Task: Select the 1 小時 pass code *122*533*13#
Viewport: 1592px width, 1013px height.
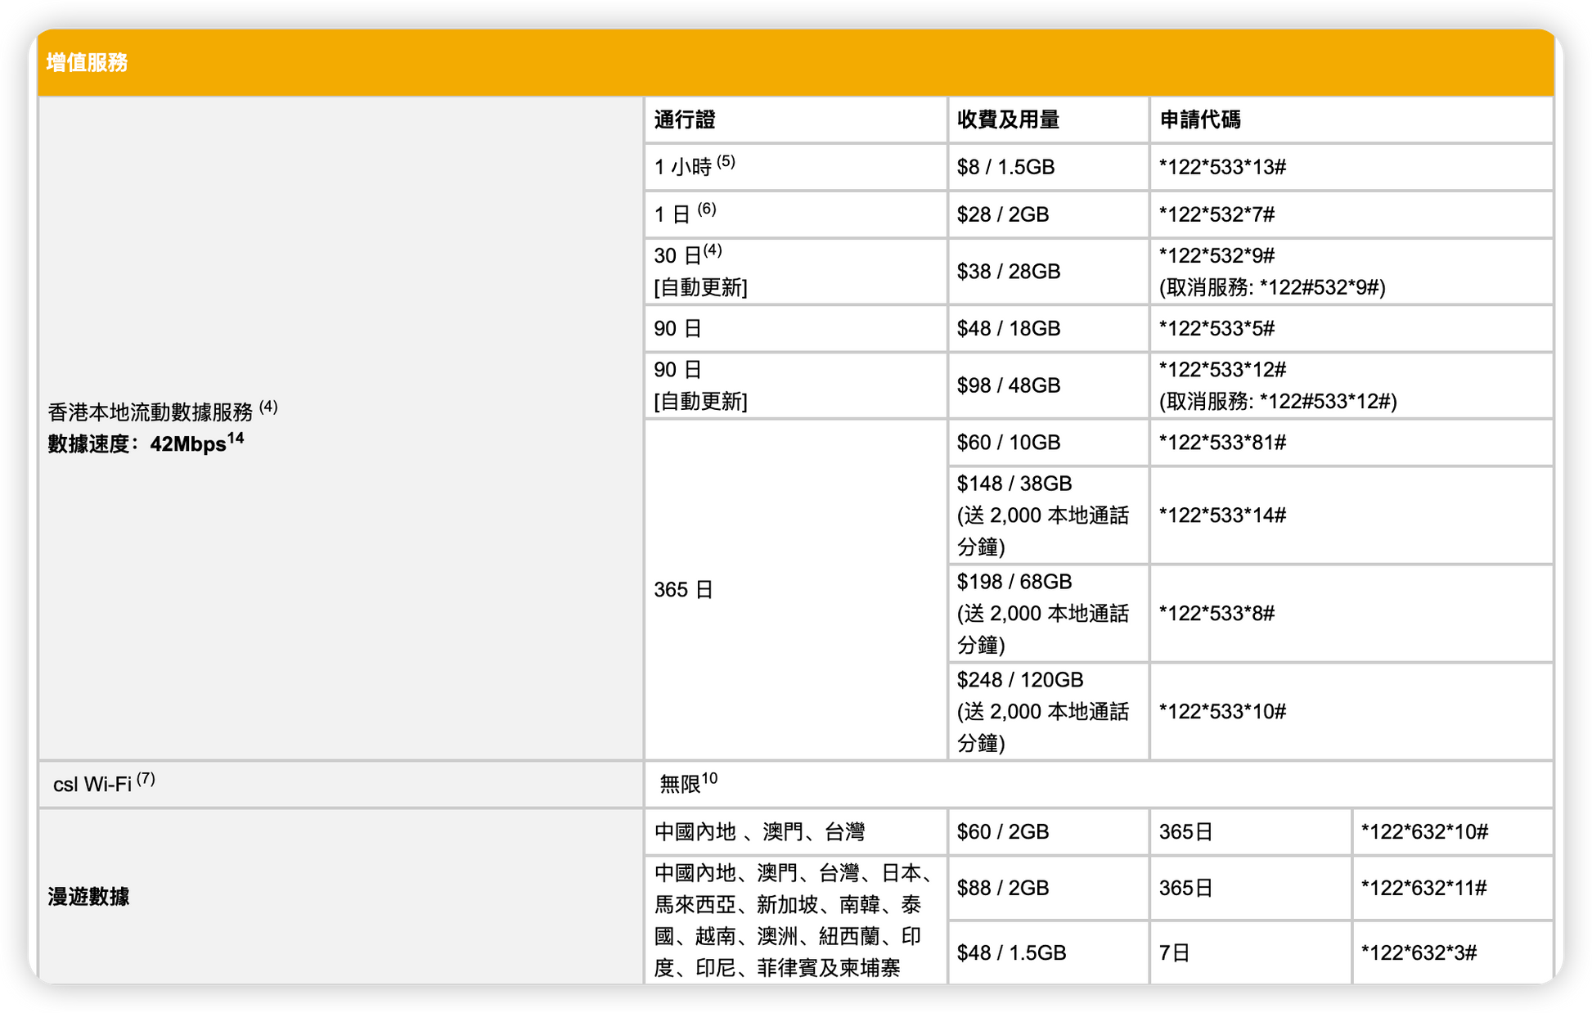Action: tap(1222, 168)
